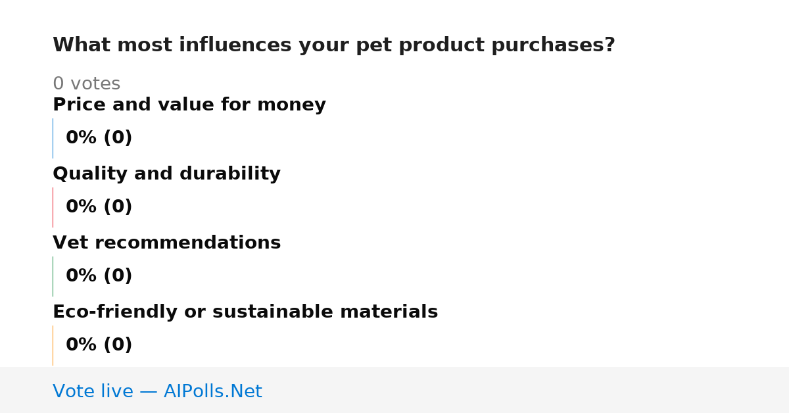Pick the Vet recommendations option

166,243
